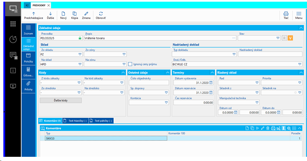Open the messages chat icon in black sidebar
Screen dimensions: 307x161
click(13, 55)
